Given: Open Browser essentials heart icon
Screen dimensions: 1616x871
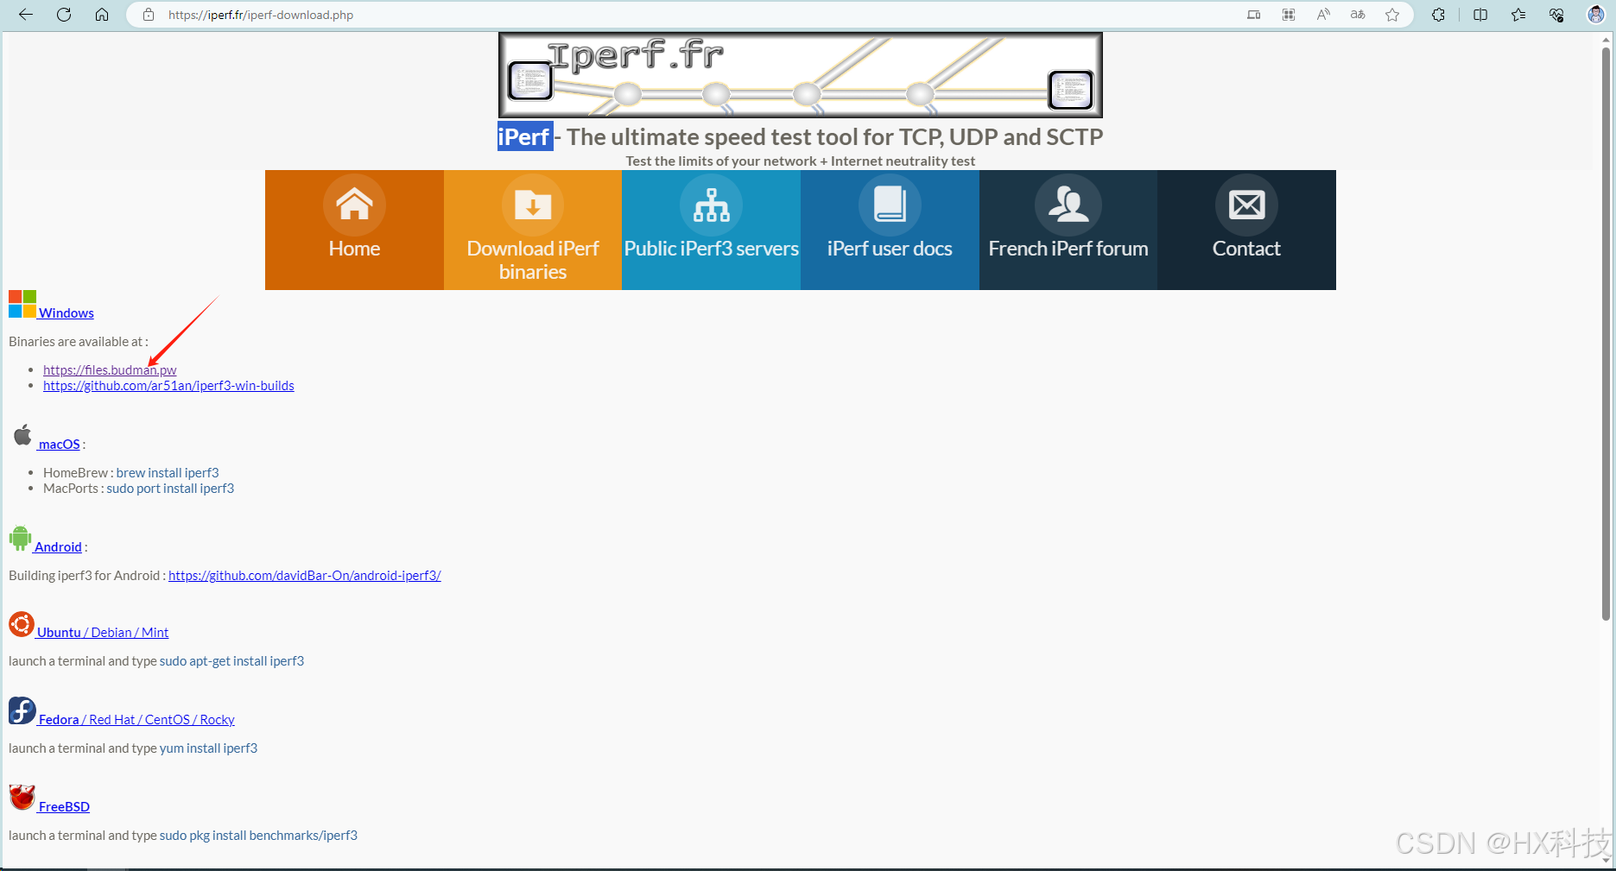Looking at the screenshot, I should (1556, 15).
